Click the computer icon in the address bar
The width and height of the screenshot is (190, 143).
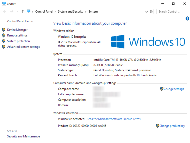click(x=28, y=12)
